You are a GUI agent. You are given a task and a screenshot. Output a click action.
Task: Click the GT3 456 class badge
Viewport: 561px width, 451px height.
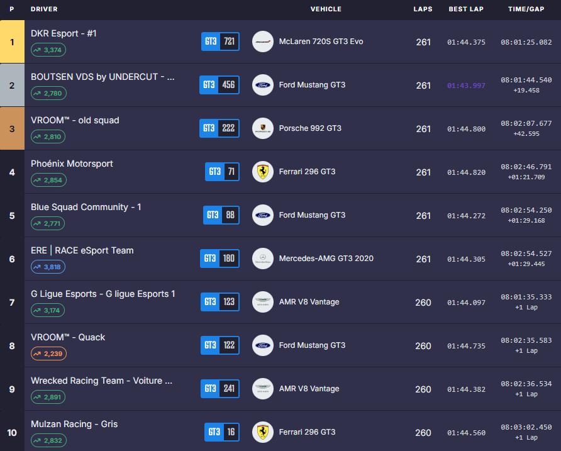coord(219,85)
